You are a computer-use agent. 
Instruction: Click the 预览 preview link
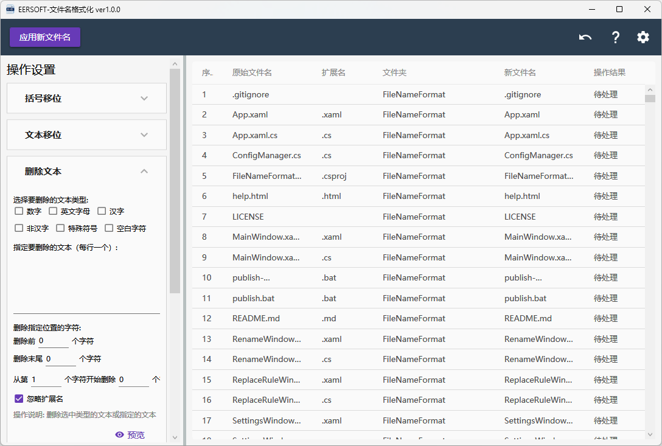[136, 434]
